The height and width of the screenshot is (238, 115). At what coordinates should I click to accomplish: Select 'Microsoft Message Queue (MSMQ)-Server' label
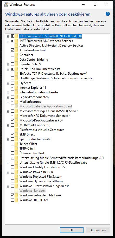click(x=48, y=111)
